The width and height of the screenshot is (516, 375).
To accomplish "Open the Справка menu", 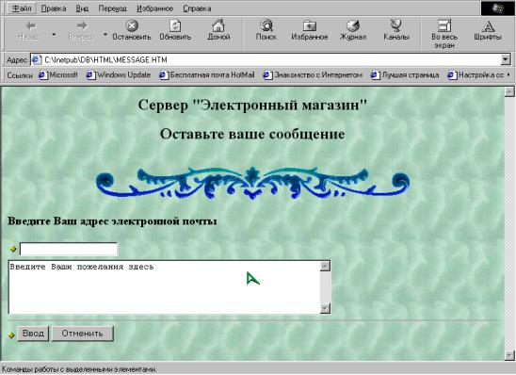I will point(197,8).
